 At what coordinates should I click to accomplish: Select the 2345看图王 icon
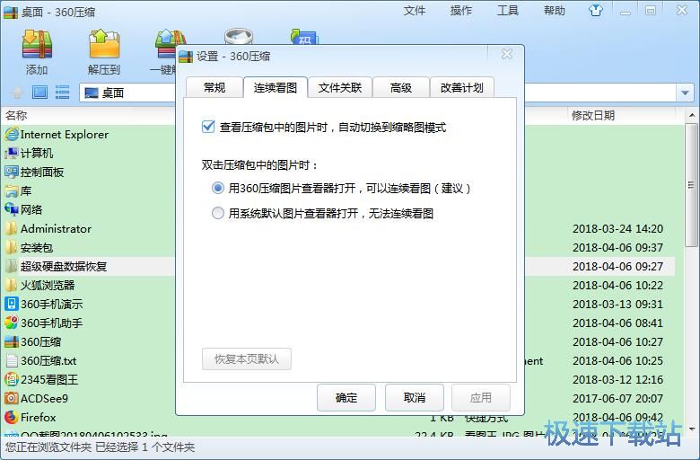[x=12, y=379]
